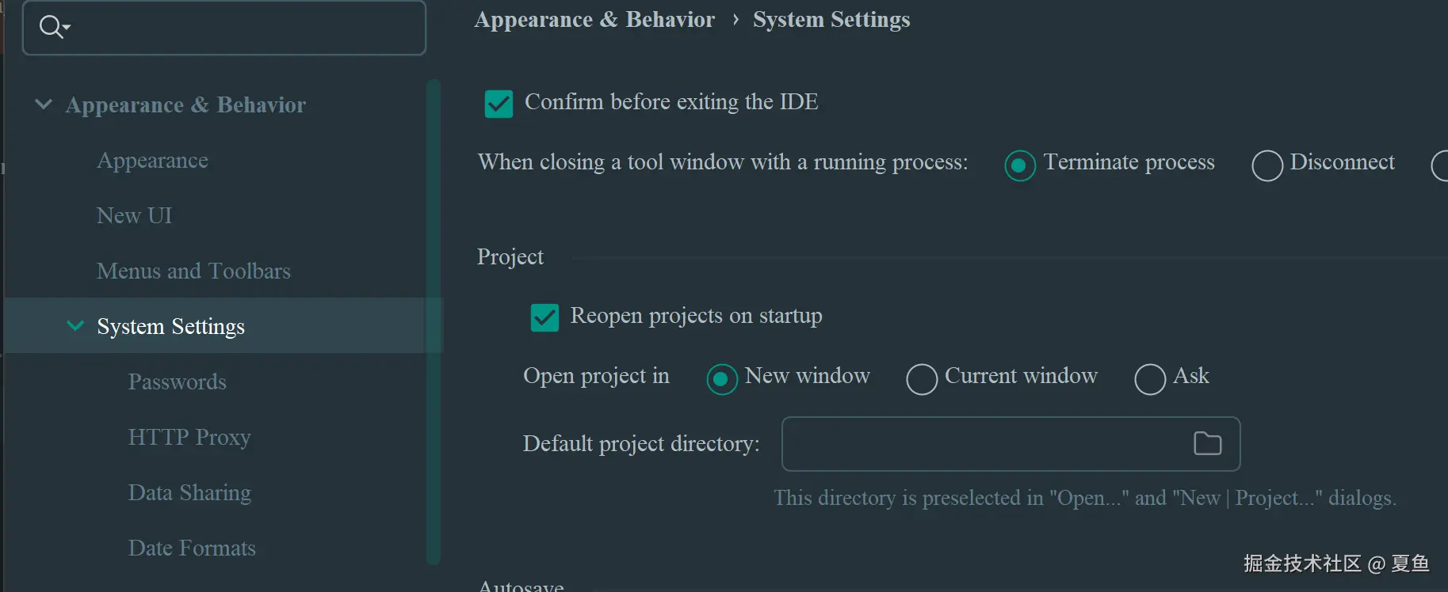Collapse the Appearance & Behavior section
Screen dimensions: 1448x592
click(x=44, y=104)
